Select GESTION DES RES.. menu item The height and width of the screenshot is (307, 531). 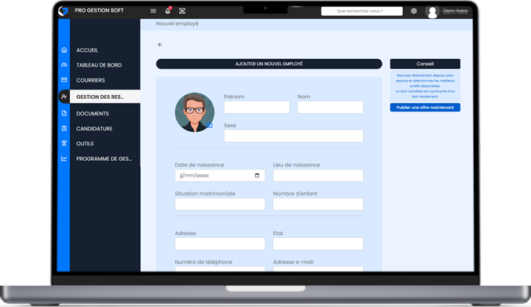pyautogui.click(x=105, y=97)
